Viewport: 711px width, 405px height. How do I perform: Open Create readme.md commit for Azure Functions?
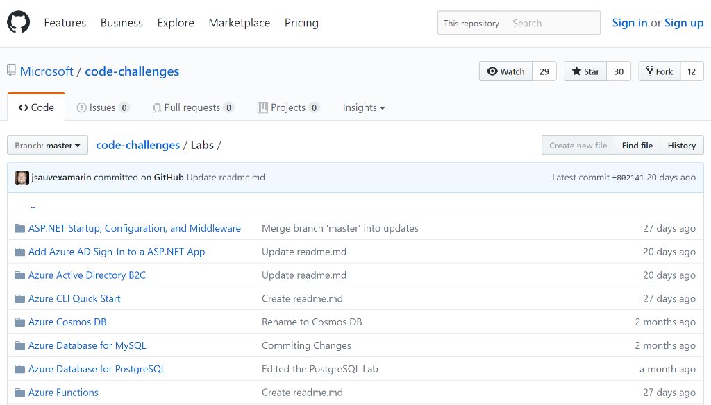click(302, 393)
